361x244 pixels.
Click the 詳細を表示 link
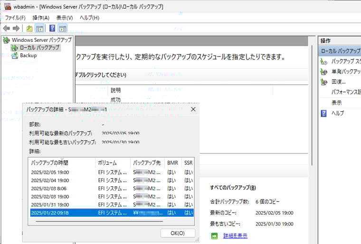click(235, 235)
